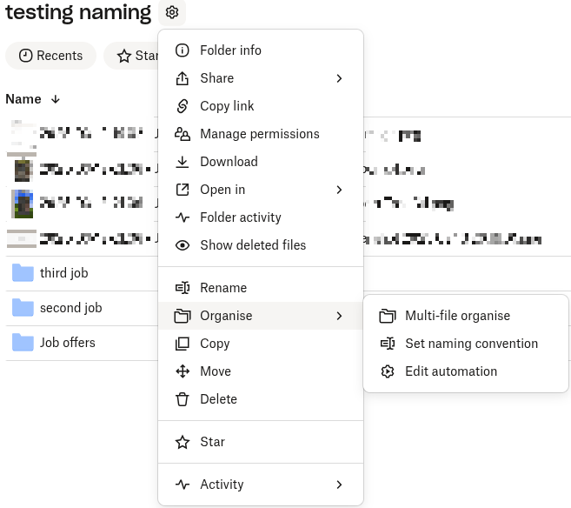
Task: Choose Set naming convention option
Action: pos(471,344)
